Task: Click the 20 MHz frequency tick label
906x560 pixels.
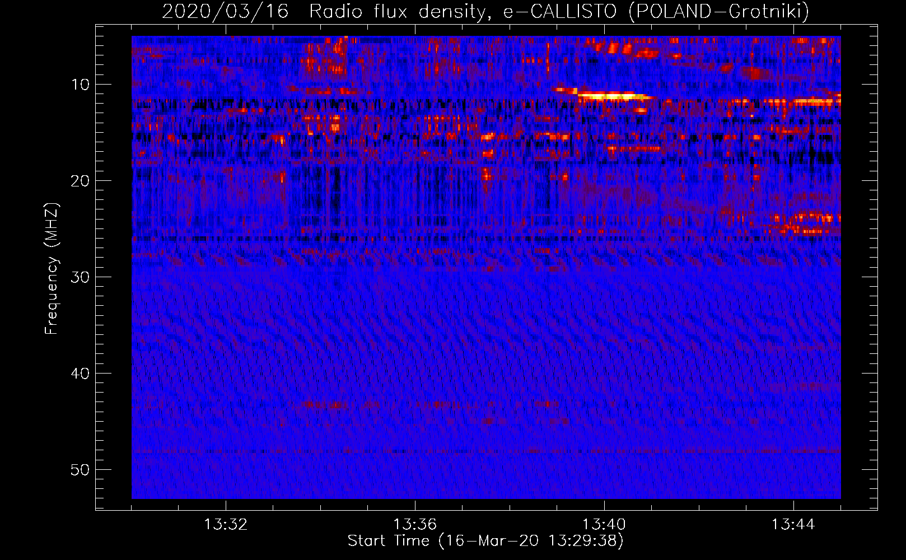Action: [80, 181]
